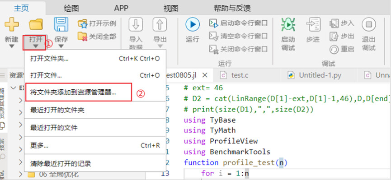Close the test0805.jl tab
Screen dimensions: 391x180
pos(204,75)
